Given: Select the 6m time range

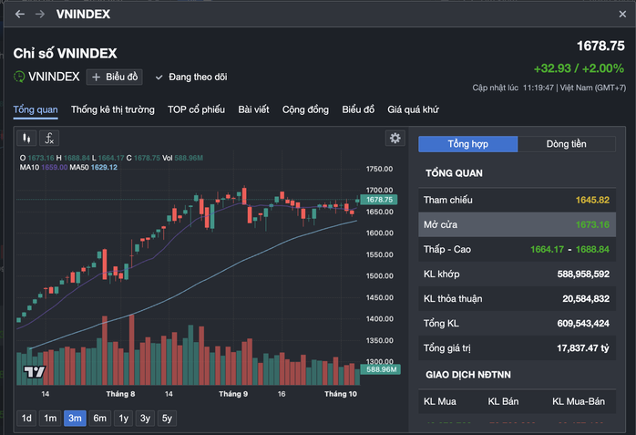Looking at the screenshot, I should coord(99,419).
